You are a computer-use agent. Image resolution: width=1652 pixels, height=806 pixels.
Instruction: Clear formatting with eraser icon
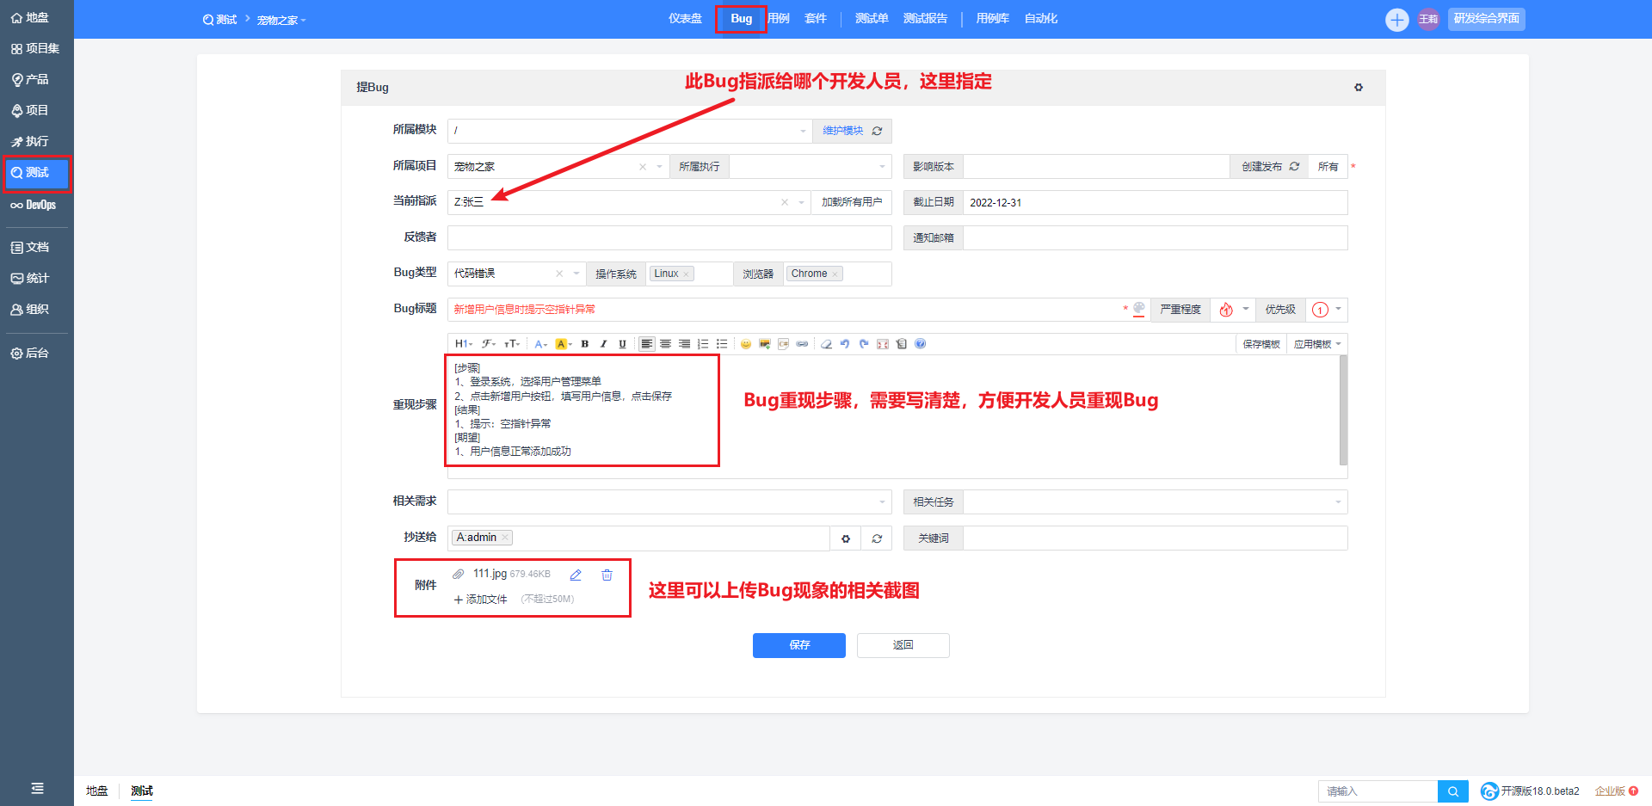pyautogui.click(x=826, y=344)
